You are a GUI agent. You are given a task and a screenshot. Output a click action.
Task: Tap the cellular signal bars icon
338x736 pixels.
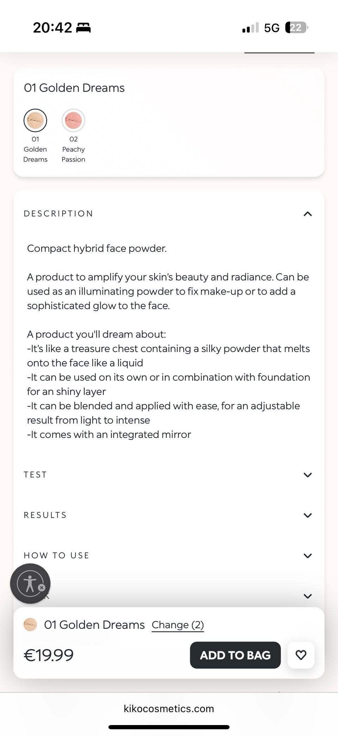coord(250,28)
